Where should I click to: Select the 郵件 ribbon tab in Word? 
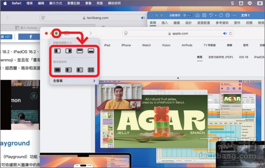[237, 23]
